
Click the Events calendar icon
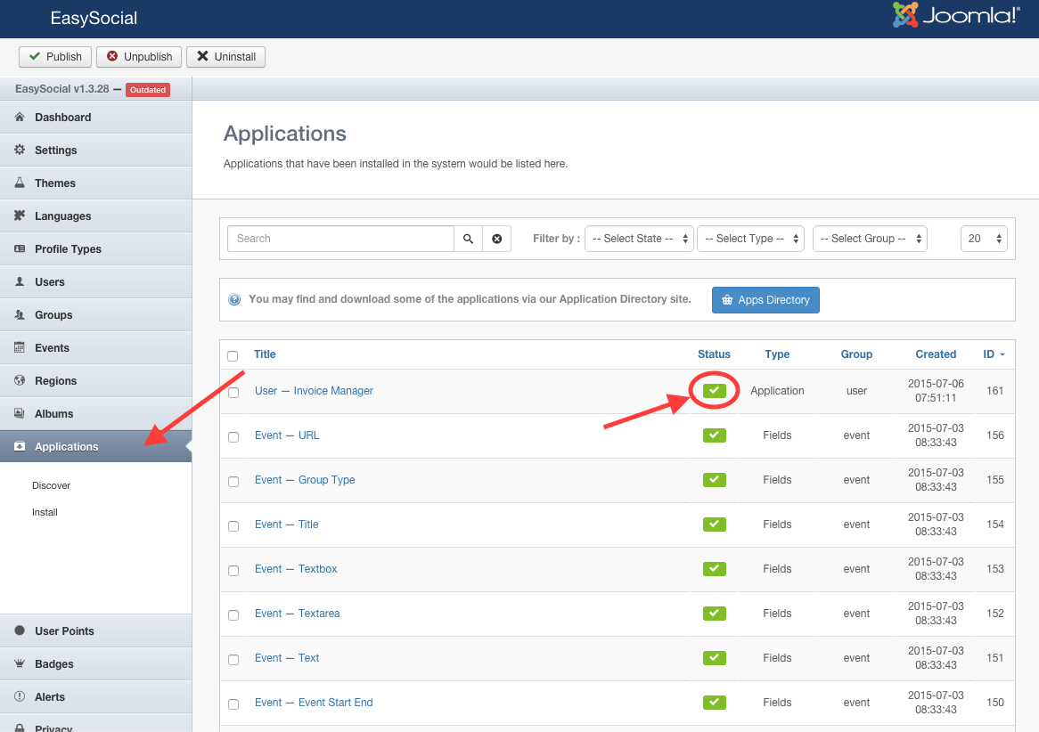click(x=20, y=347)
